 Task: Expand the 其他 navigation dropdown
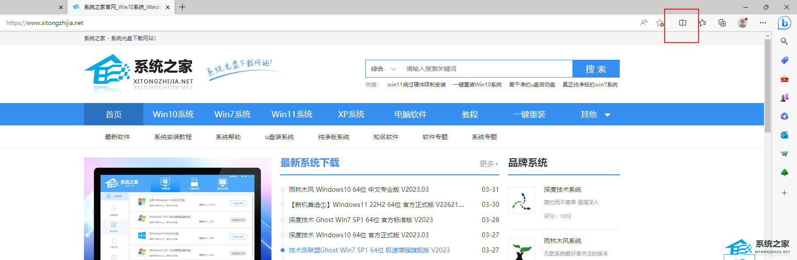pyautogui.click(x=595, y=115)
